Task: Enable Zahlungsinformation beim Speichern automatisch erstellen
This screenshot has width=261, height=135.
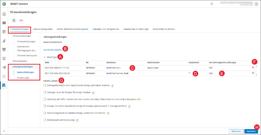Action: [x=45, y=85]
